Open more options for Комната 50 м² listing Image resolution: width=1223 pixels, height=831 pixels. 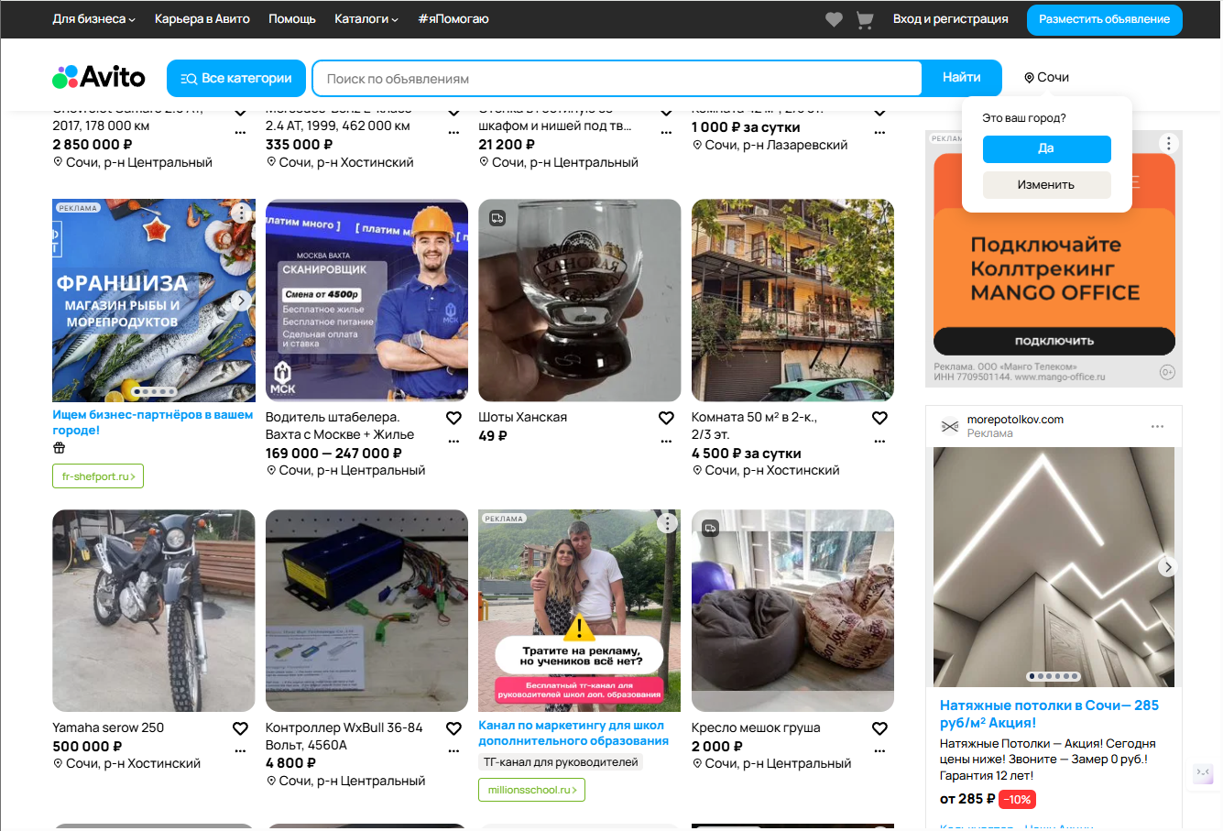coord(879,442)
